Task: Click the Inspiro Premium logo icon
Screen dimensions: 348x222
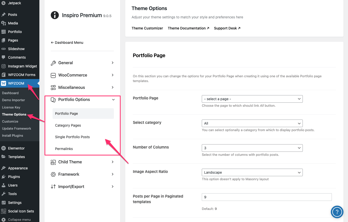Action: 55,15
